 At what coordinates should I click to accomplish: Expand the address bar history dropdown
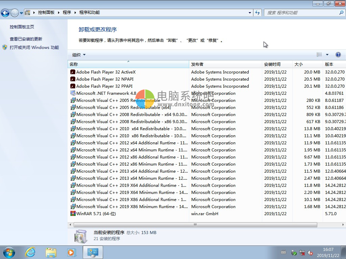(x=250, y=12)
